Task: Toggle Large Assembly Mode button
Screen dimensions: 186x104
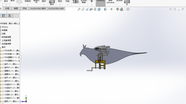Action: (x=127, y=3)
